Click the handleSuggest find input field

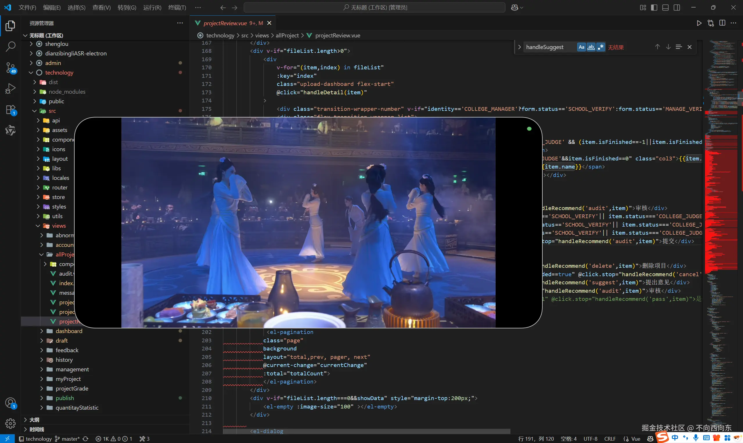[x=547, y=47]
